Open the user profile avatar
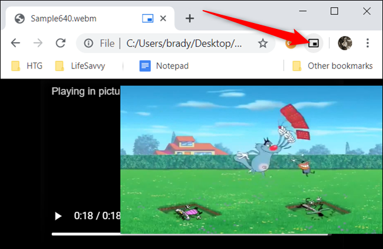The image size is (383, 249). click(x=345, y=43)
